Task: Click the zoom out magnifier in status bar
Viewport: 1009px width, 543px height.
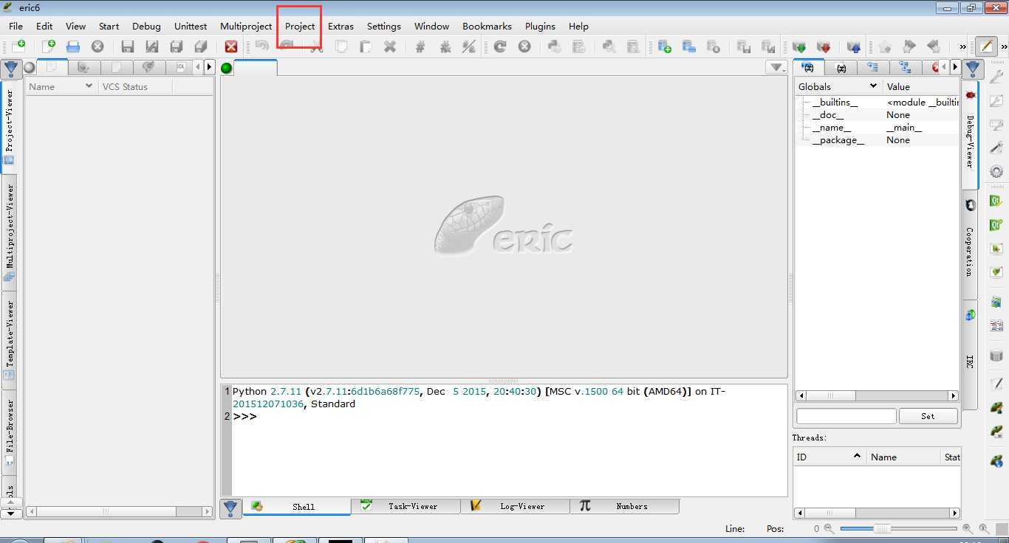Action: point(829,529)
